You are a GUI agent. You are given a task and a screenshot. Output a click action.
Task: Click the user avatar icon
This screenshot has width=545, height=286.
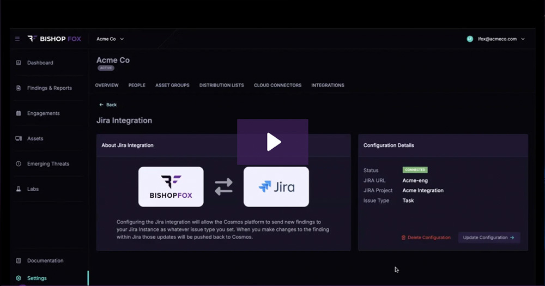click(x=470, y=39)
